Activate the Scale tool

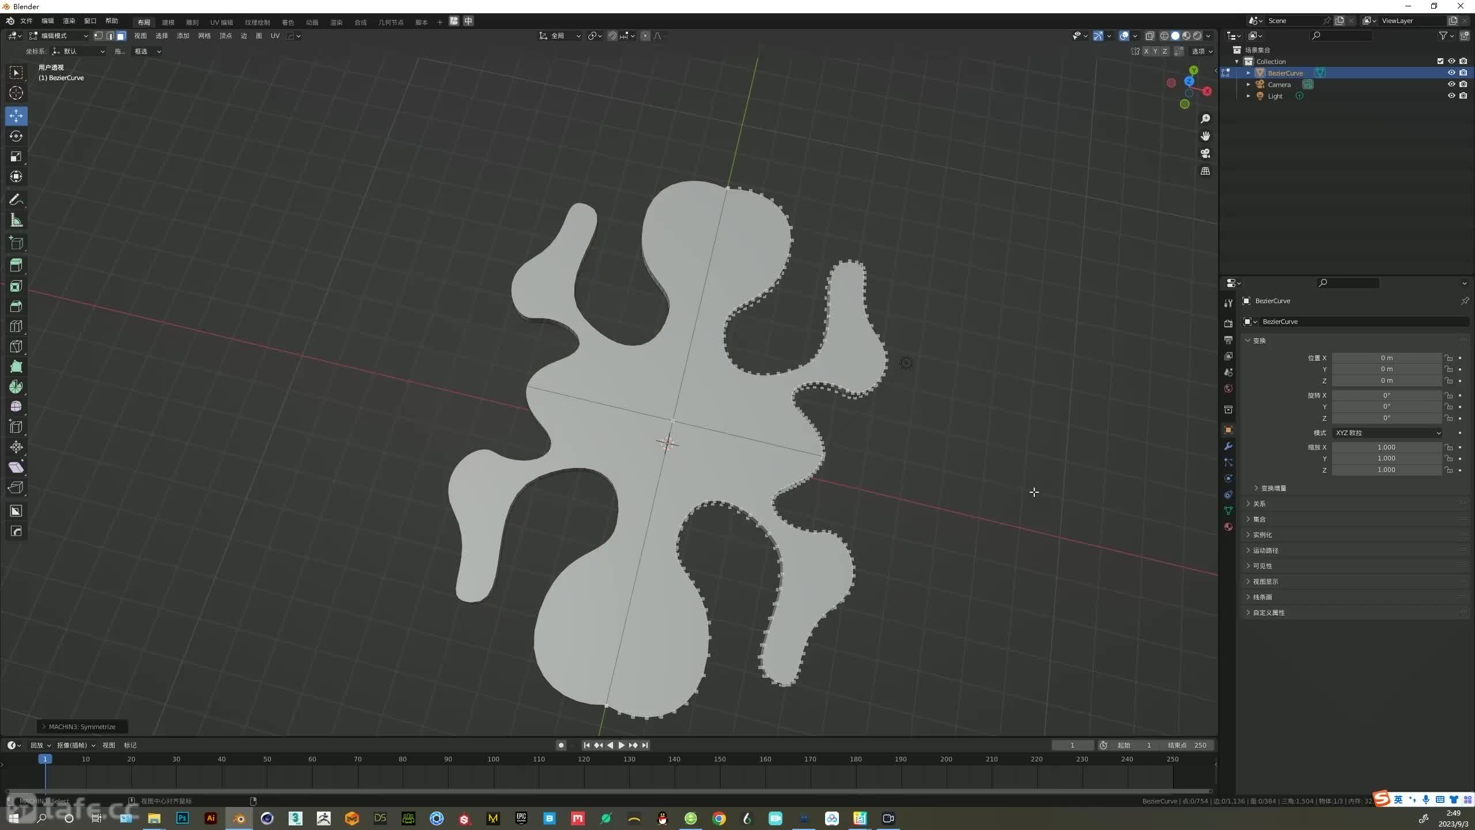(x=16, y=156)
